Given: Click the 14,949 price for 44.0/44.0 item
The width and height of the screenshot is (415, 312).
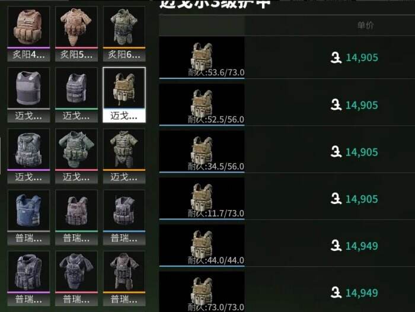Looking at the screenshot, I should pos(362,246).
